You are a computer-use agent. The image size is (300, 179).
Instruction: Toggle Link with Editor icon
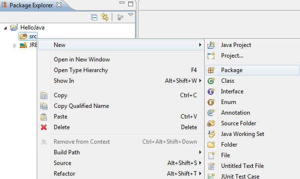click(x=105, y=17)
